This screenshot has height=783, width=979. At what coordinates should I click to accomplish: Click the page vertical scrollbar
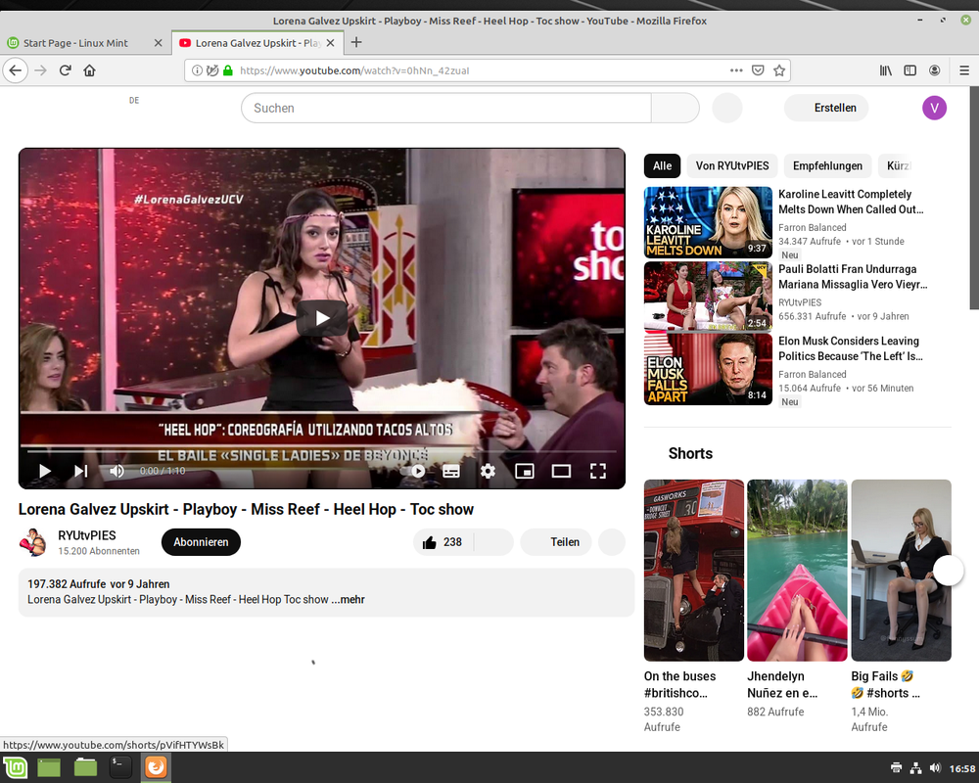(x=974, y=198)
